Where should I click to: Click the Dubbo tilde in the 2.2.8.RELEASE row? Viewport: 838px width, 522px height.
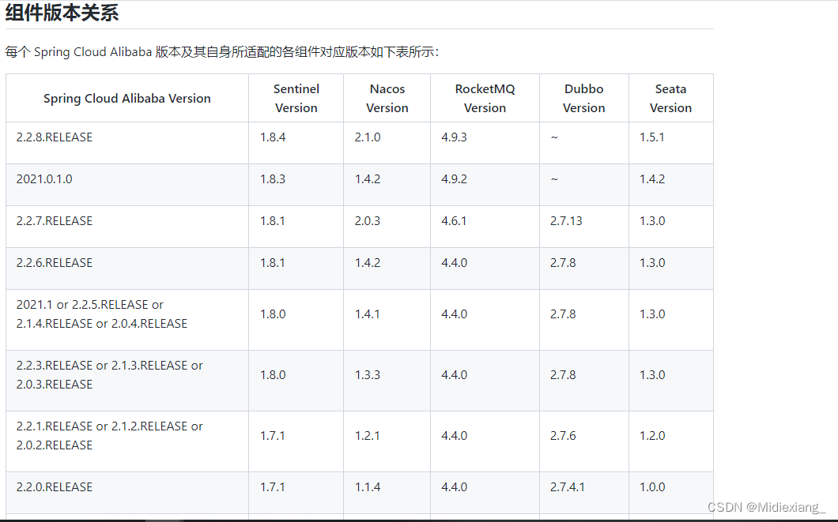coord(554,137)
